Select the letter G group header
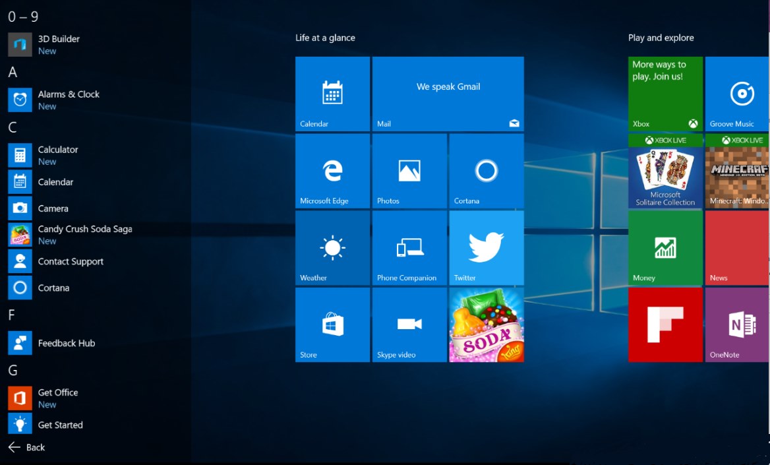Viewport: 770px width, 465px height. point(13,370)
